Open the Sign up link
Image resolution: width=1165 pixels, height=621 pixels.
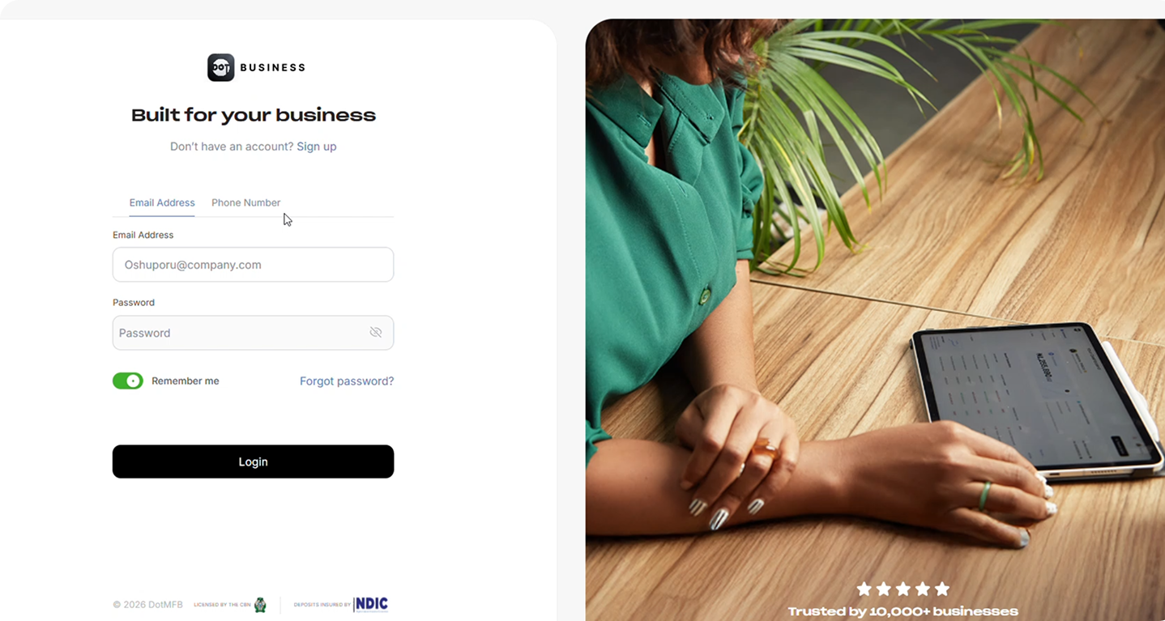[317, 147]
